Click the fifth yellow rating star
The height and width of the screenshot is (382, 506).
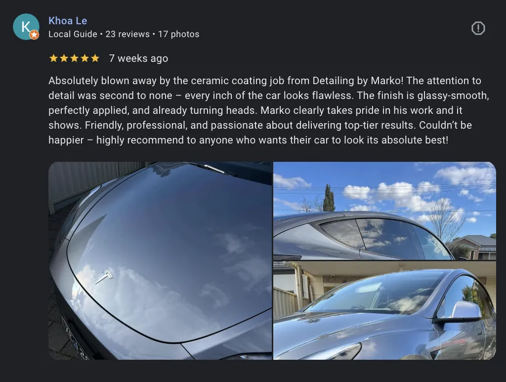(95, 58)
